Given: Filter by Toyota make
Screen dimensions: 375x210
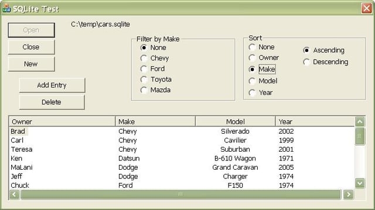Looking at the screenshot, I should [x=156, y=79].
